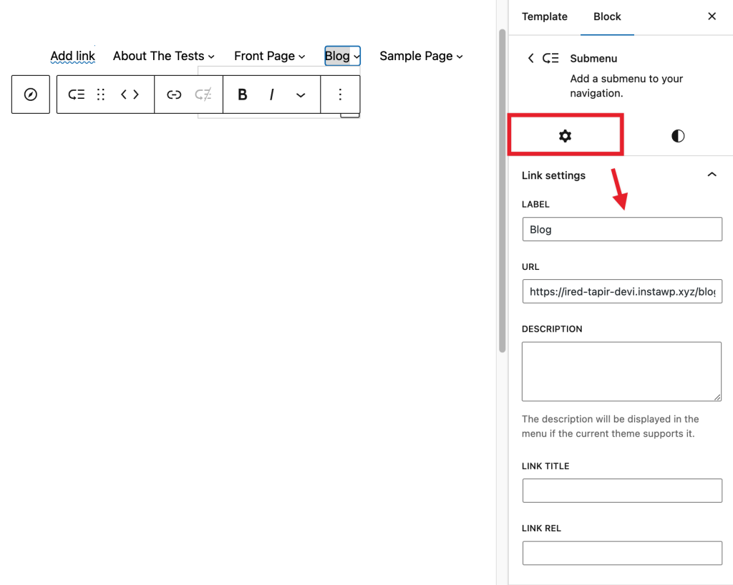733x585 pixels.
Task: Open the Block tab
Action: [607, 16]
